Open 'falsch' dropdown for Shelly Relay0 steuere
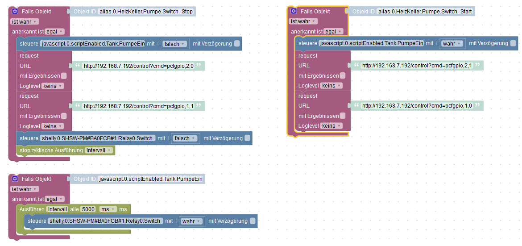 tap(186, 138)
